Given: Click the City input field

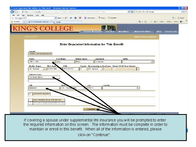Looking at the screenshot, I should coord(44,88).
